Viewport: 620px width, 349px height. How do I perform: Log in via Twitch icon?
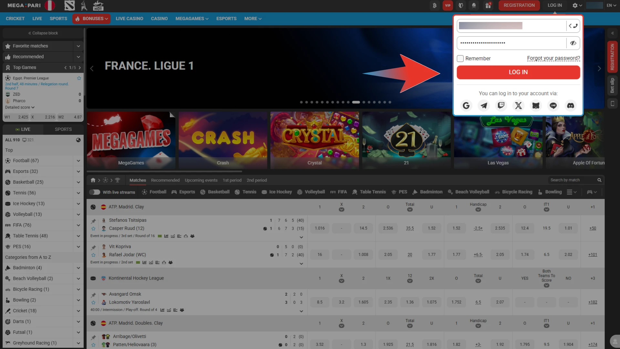coord(501,106)
